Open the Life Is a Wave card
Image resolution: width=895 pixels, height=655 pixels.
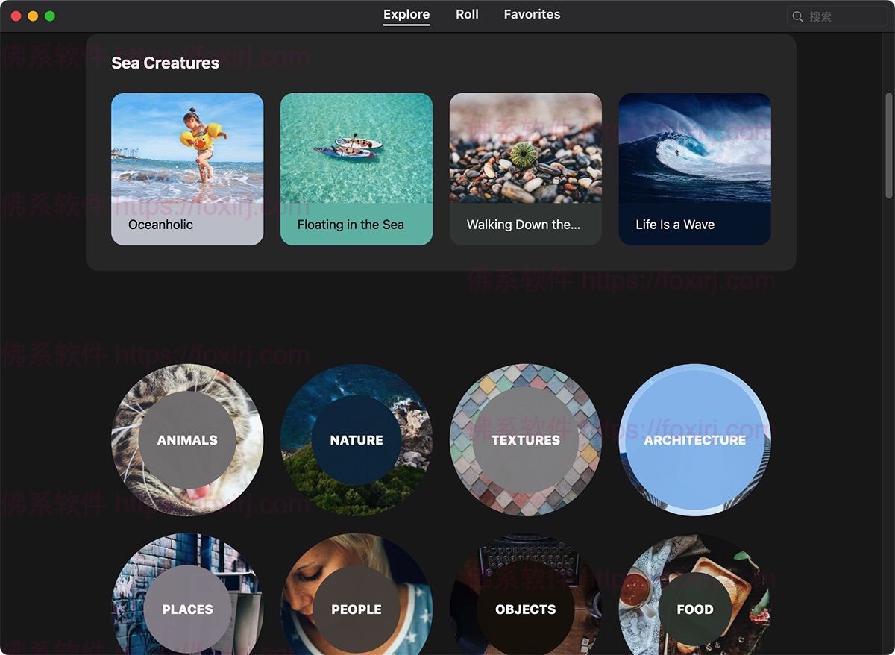pos(695,169)
